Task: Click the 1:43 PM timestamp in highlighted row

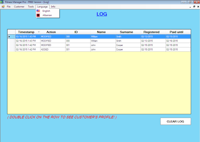Action: (28, 37)
